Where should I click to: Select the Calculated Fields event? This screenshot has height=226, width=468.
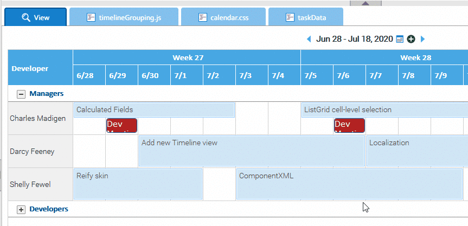tap(154, 110)
